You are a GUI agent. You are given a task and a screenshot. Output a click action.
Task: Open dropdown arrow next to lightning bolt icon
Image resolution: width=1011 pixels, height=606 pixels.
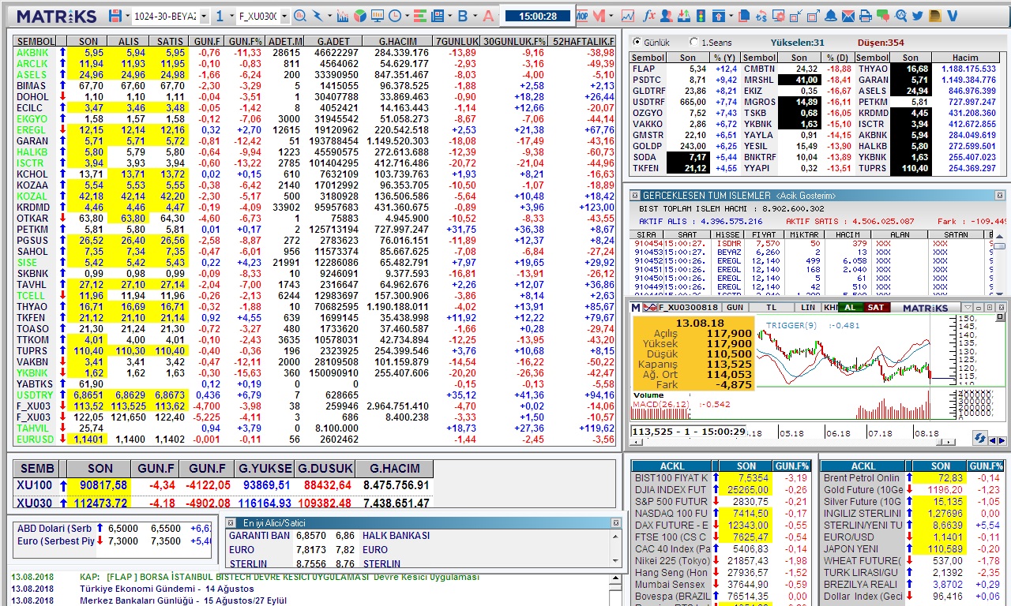(x=329, y=16)
